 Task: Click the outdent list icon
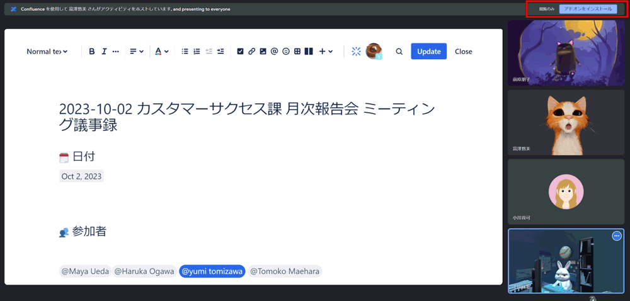point(209,52)
